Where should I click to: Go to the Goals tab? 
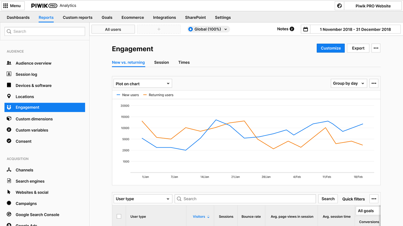(107, 18)
